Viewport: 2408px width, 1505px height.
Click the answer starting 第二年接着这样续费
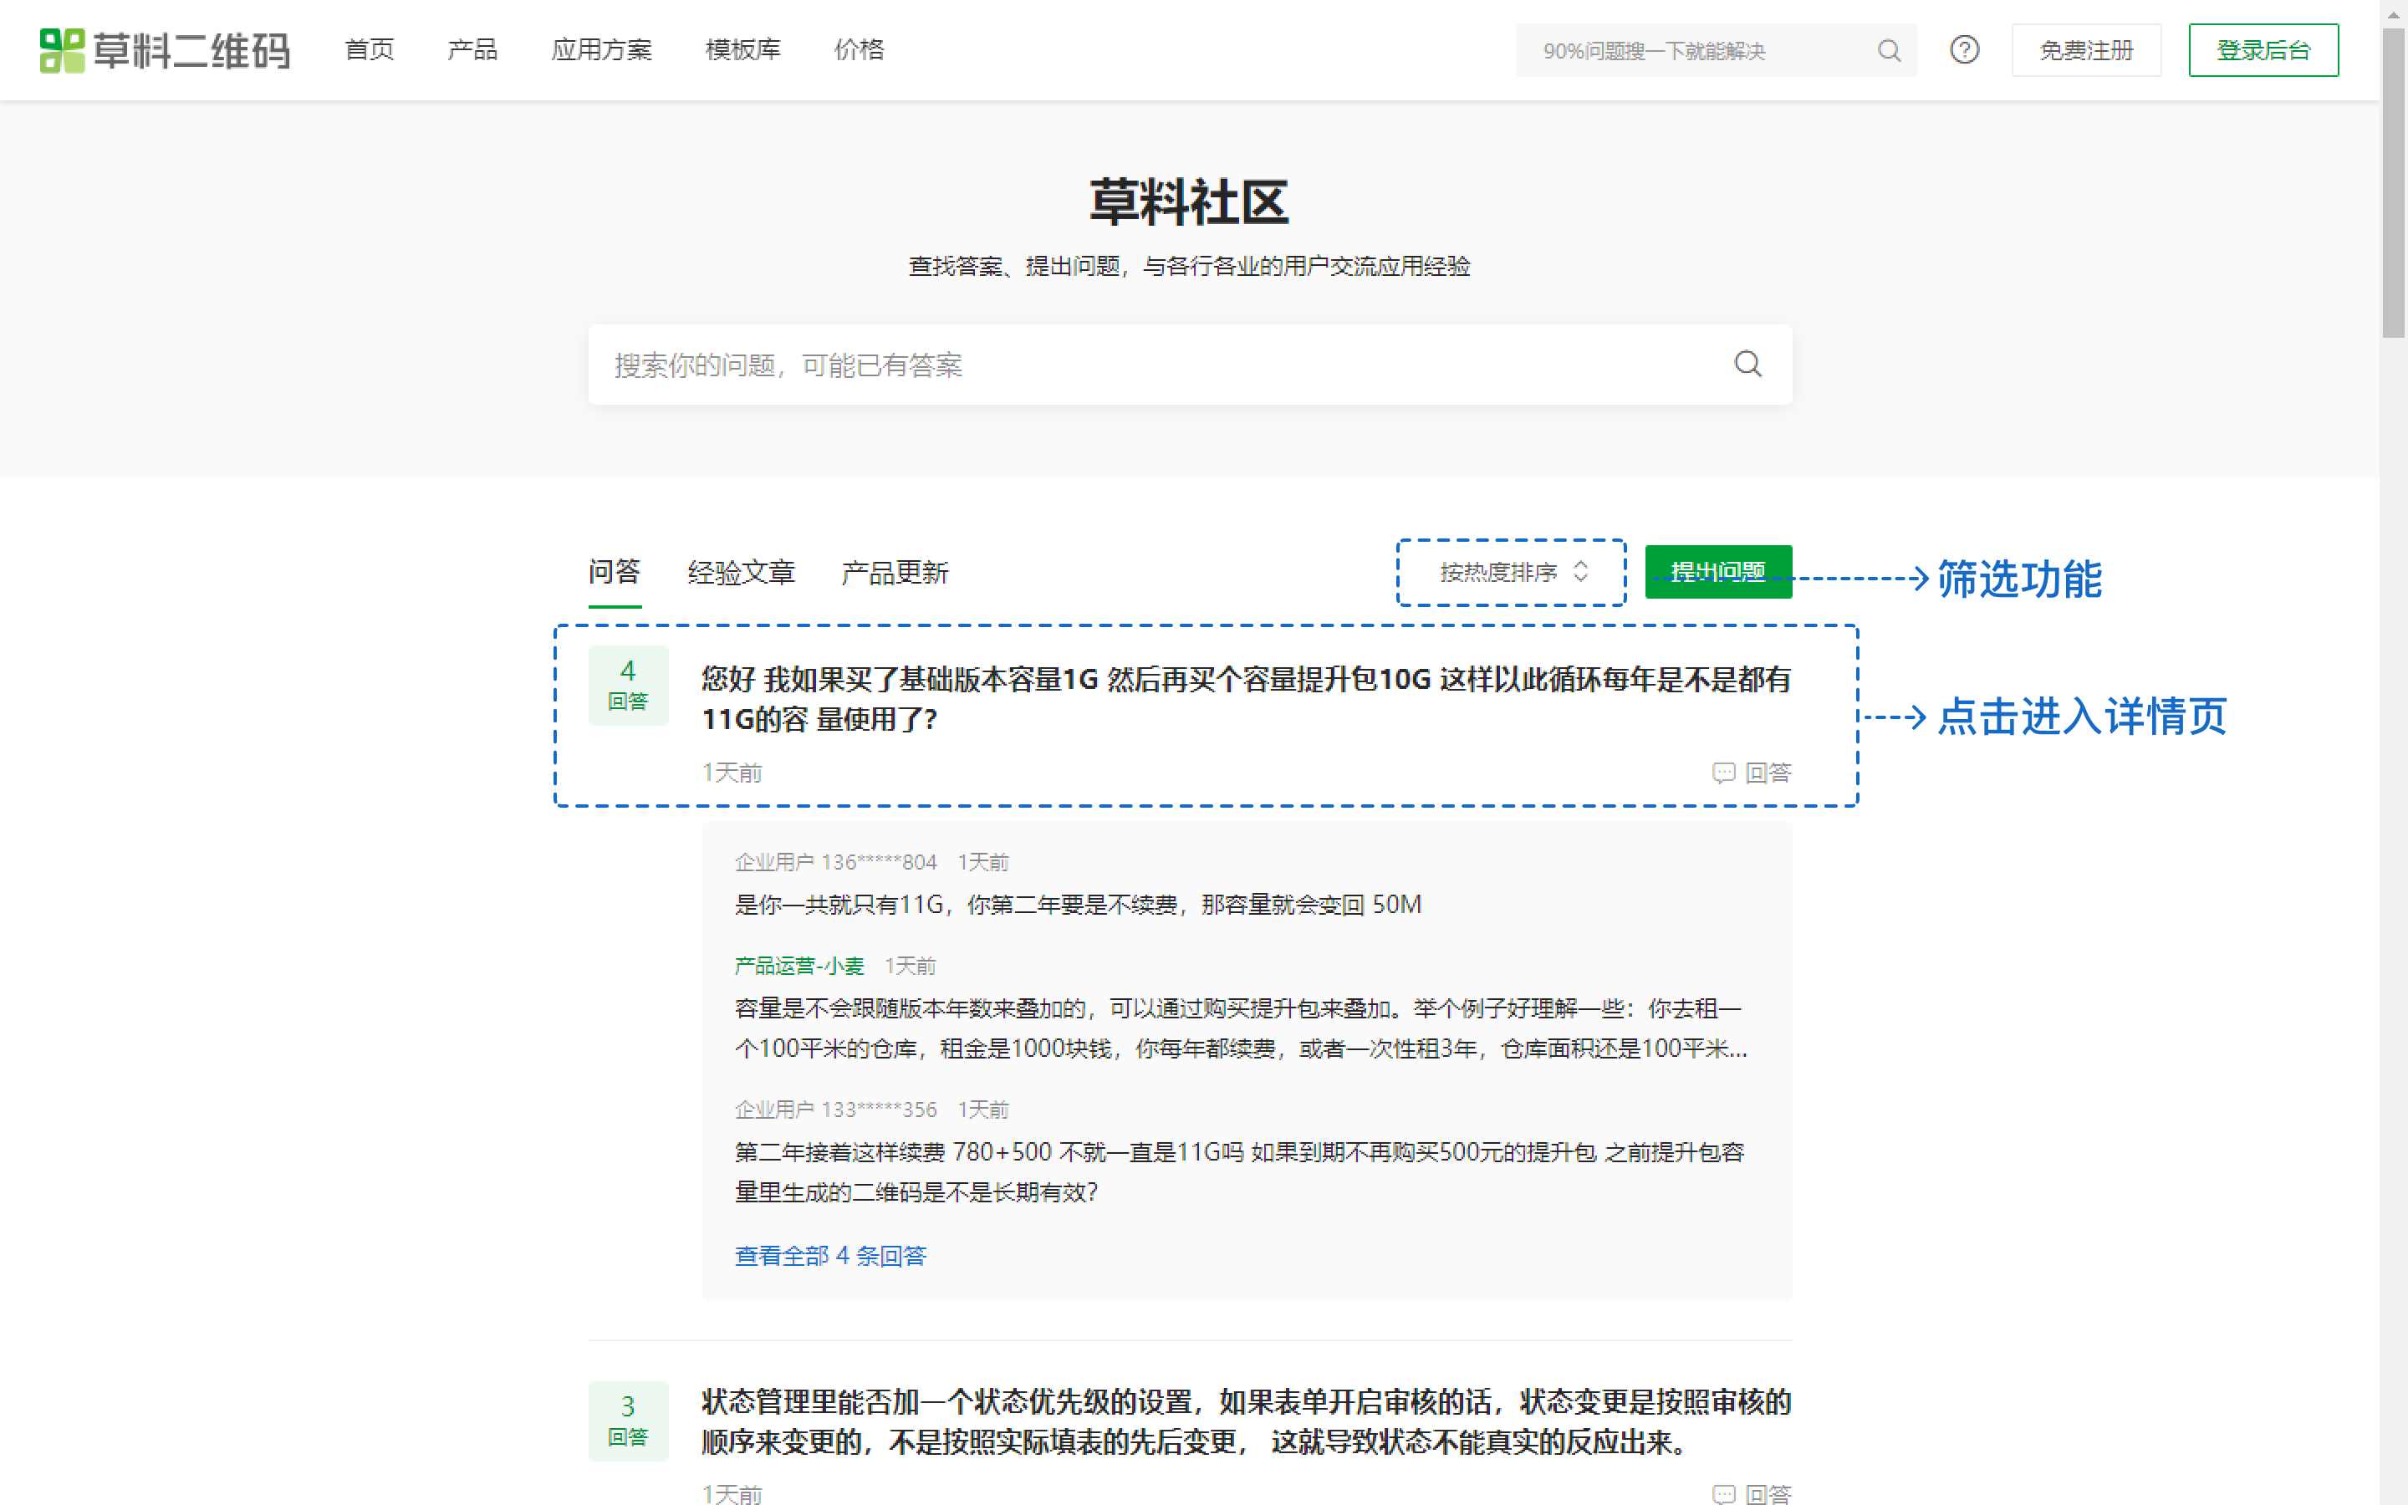tap(1239, 1171)
